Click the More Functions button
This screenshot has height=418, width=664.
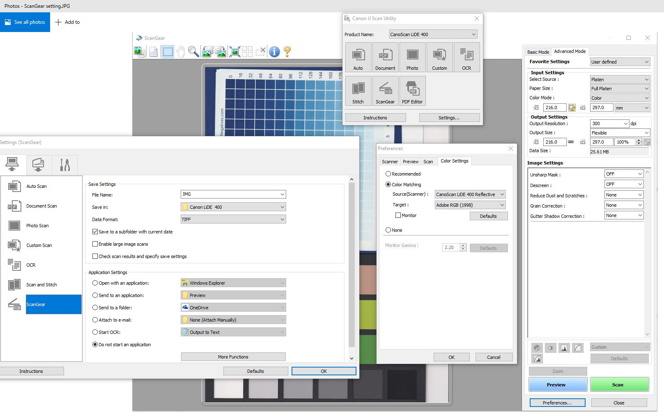tap(233, 357)
